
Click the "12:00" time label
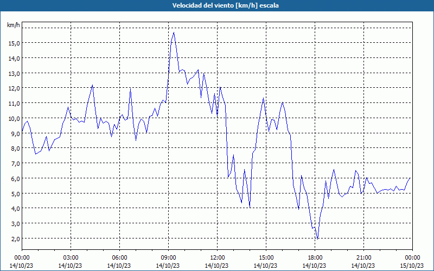coord(218,258)
